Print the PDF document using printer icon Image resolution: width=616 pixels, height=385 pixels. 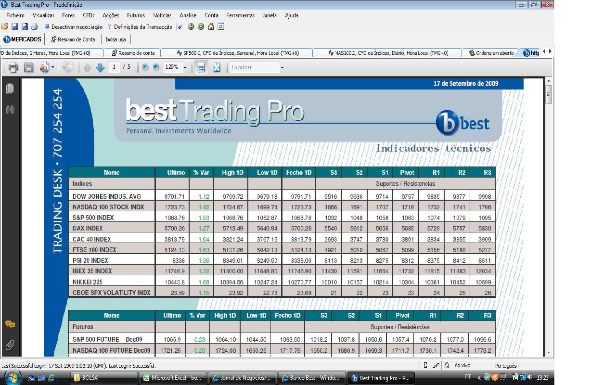13,67
